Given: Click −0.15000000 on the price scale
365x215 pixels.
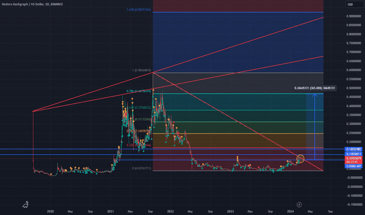Looking at the screenshot, I should coord(354,205).
